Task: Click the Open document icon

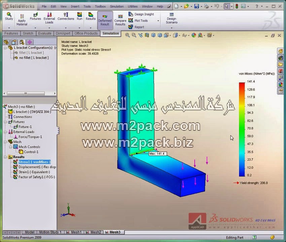Action: [x=186, y=6]
